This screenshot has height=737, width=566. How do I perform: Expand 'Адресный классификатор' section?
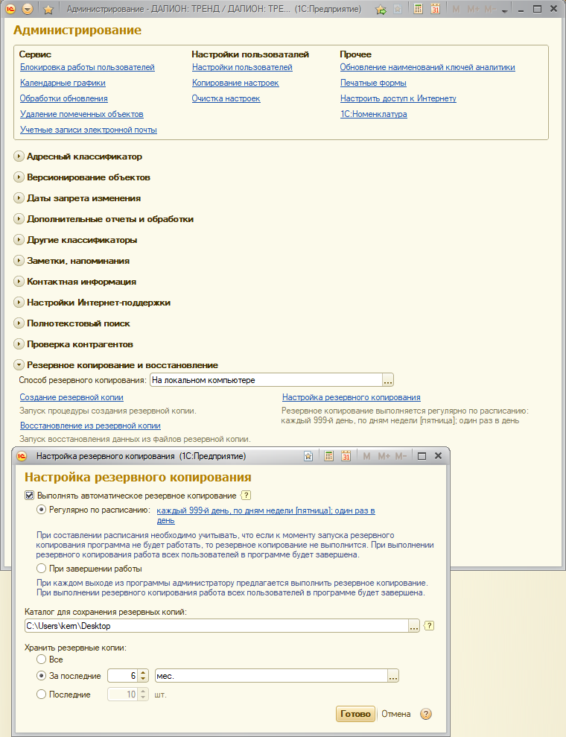(19, 156)
